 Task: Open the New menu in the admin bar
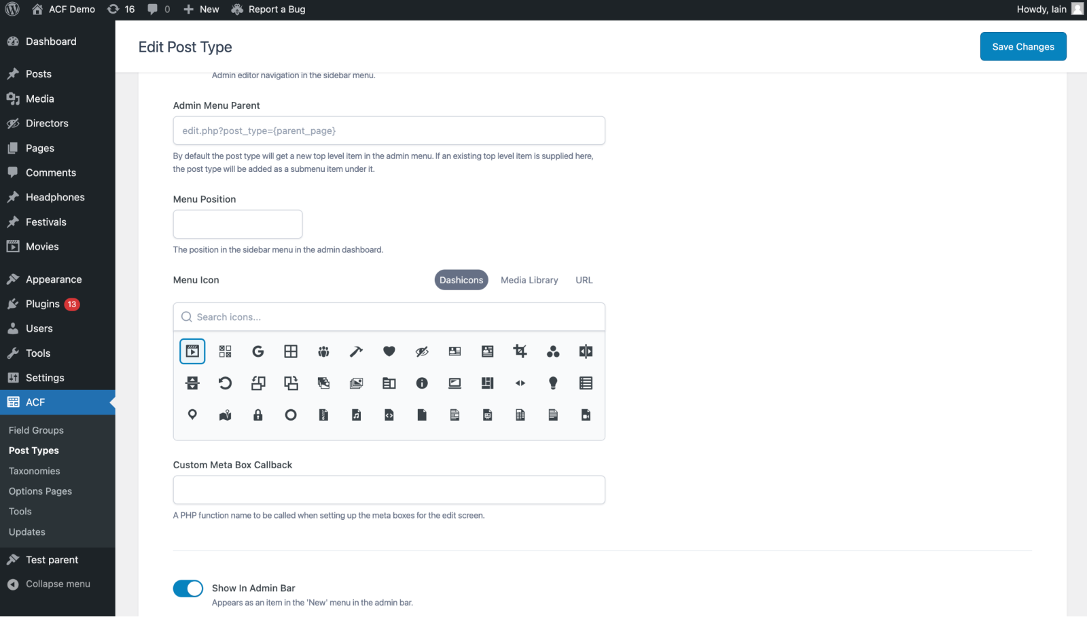(x=201, y=9)
